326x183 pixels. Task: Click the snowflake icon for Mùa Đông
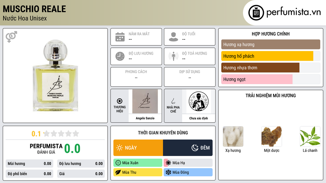click(168, 172)
